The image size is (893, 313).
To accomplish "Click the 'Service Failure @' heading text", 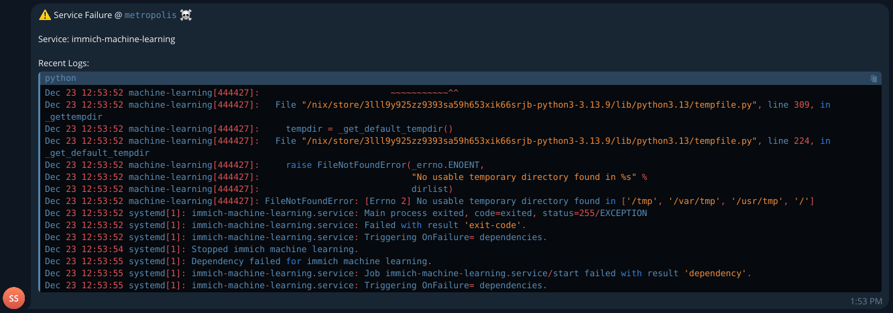I will 88,15.
